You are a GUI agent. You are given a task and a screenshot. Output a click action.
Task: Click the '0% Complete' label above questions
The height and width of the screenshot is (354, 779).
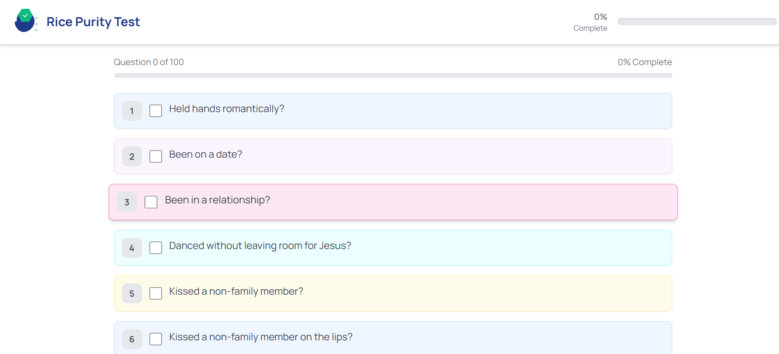click(644, 62)
